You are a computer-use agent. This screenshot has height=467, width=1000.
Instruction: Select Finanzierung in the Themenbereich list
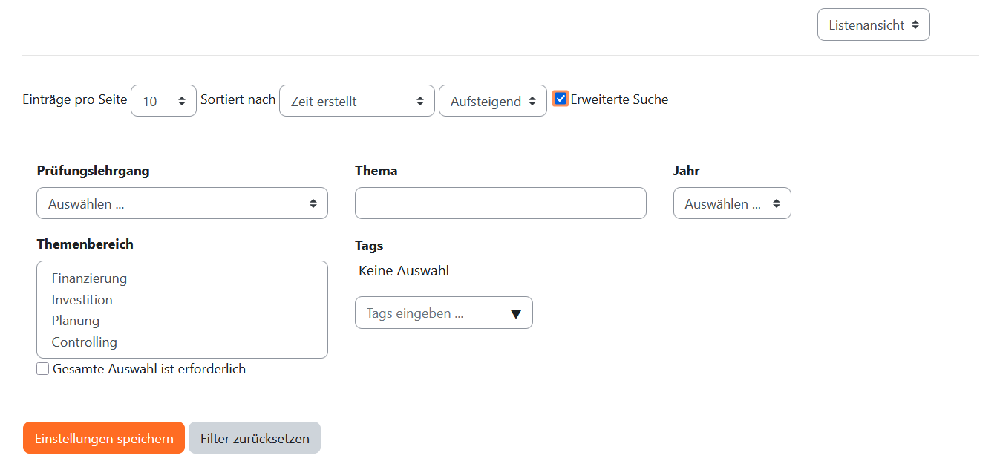click(x=89, y=278)
